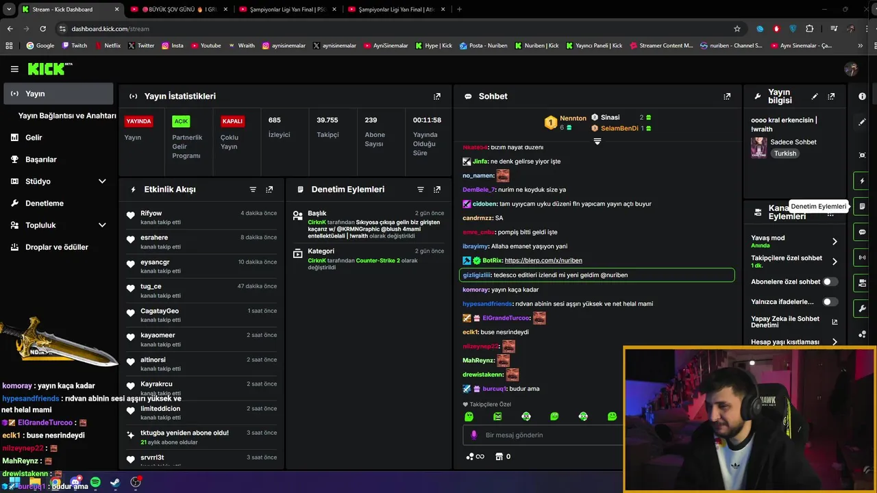This screenshot has width=877, height=493.
Task: Pop out the Denetim Eylemleri panel
Action: tap(437, 190)
